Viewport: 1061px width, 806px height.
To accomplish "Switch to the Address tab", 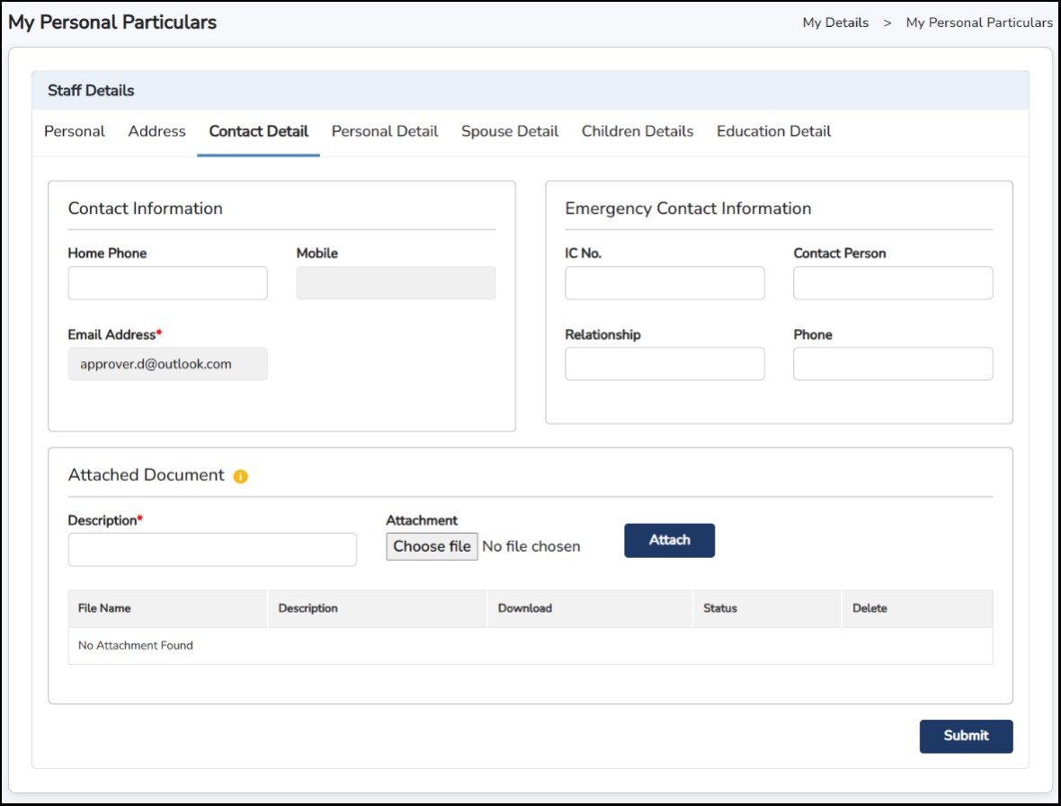I will coord(156,131).
